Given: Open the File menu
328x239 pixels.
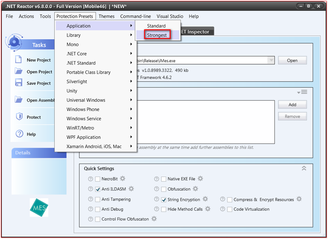Looking at the screenshot, I should point(9,16).
